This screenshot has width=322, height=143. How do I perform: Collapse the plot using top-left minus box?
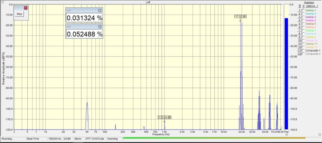point(3,2)
